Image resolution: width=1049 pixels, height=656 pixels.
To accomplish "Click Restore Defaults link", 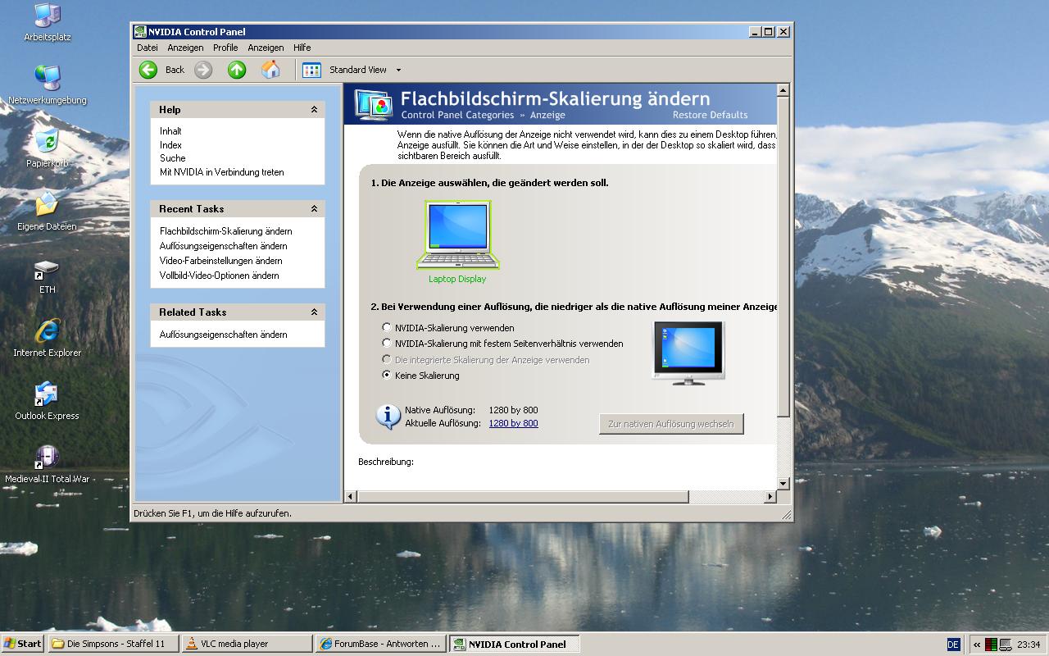I will pyautogui.click(x=710, y=115).
